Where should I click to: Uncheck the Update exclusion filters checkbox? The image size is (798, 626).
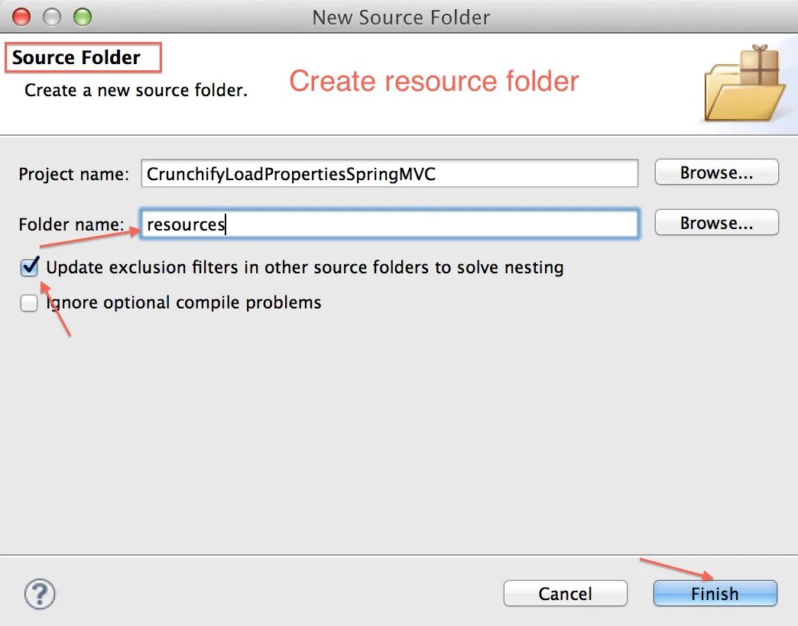pos(30,267)
